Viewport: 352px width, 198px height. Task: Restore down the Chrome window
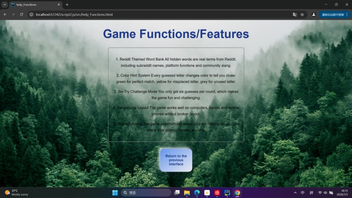click(336, 4)
